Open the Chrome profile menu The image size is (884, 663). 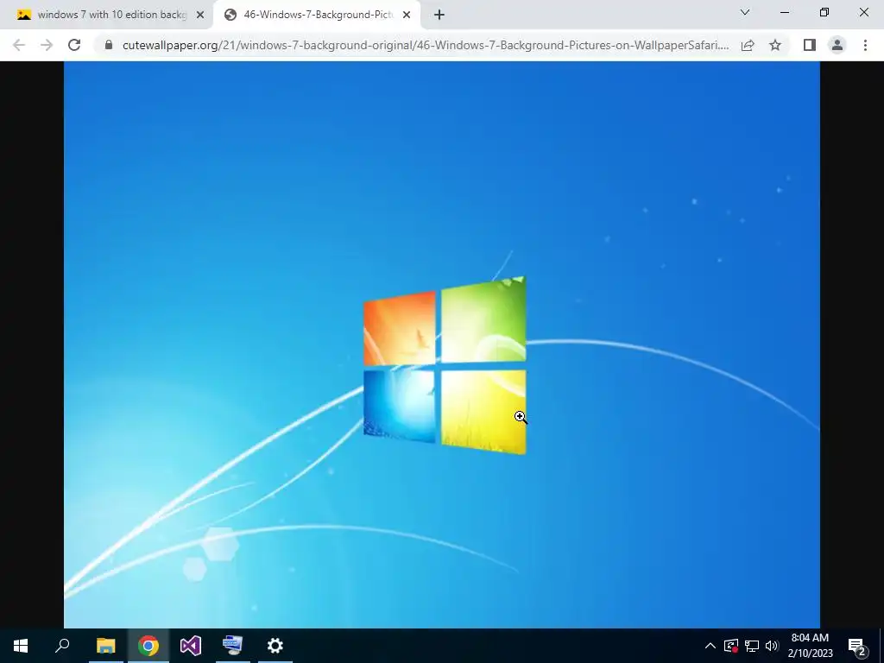pyautogui.click(x=837, y=45)
